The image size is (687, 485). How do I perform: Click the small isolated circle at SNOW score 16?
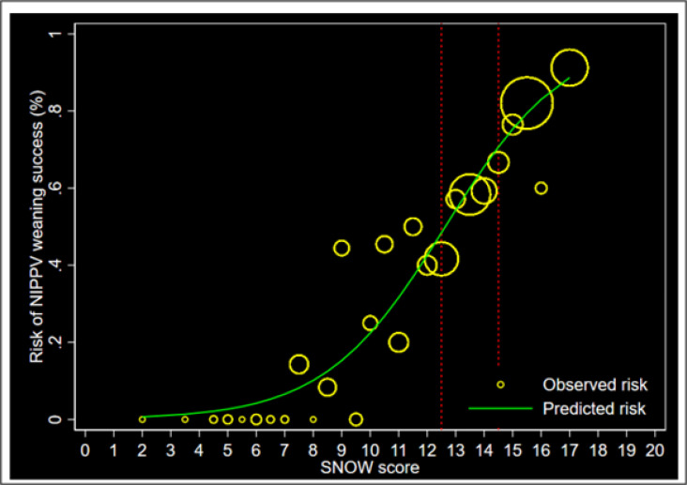coord(542,188)
